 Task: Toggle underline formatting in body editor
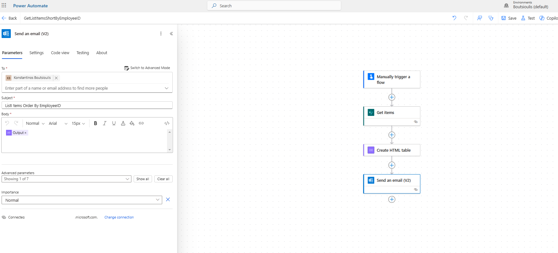(x=114, y=123)
